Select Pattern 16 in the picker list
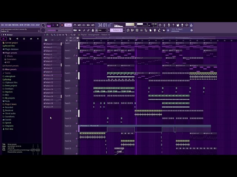 coord(52,96)
